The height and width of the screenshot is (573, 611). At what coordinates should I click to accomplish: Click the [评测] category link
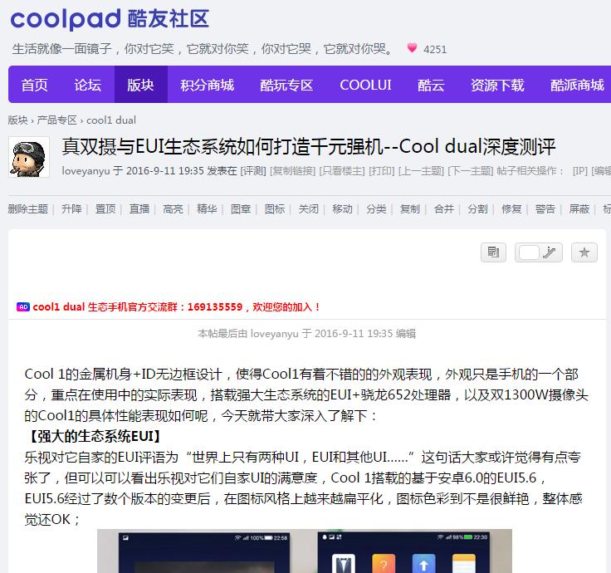tap(253, 171)
